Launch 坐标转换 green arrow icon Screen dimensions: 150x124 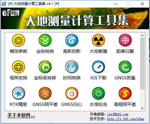point(45,40)
